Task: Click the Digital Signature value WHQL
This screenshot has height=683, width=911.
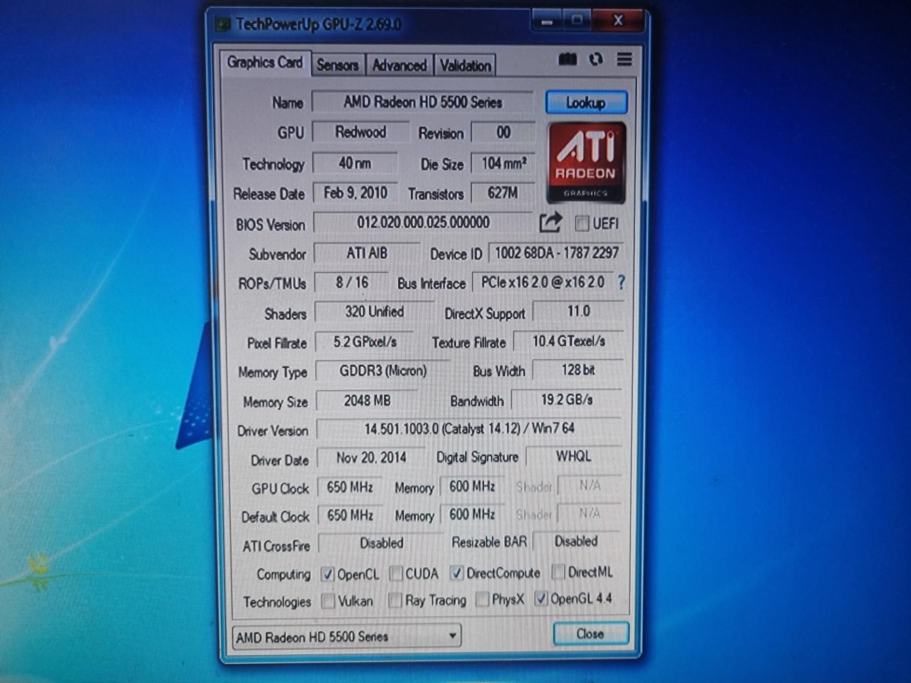Action: [573, 456]
